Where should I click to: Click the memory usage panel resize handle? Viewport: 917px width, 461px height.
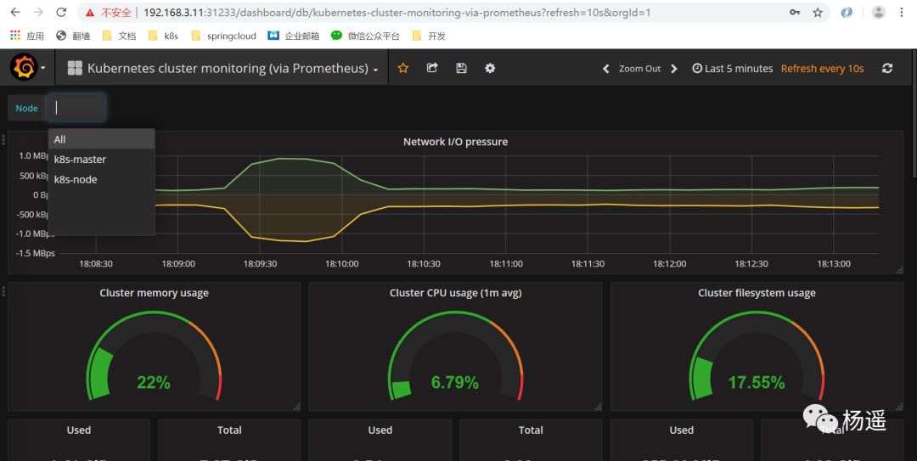[x=296, y=407]
